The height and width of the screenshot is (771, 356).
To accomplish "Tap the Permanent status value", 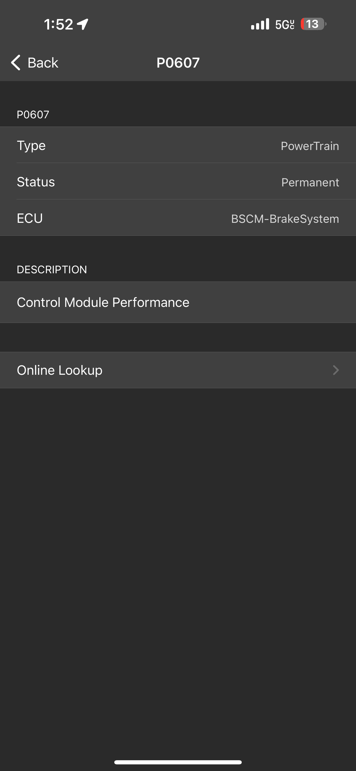I will tap(310, 182).
